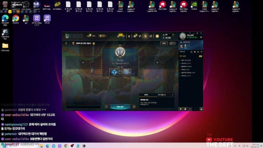Select the GPUCache folder on desktop

5,47
